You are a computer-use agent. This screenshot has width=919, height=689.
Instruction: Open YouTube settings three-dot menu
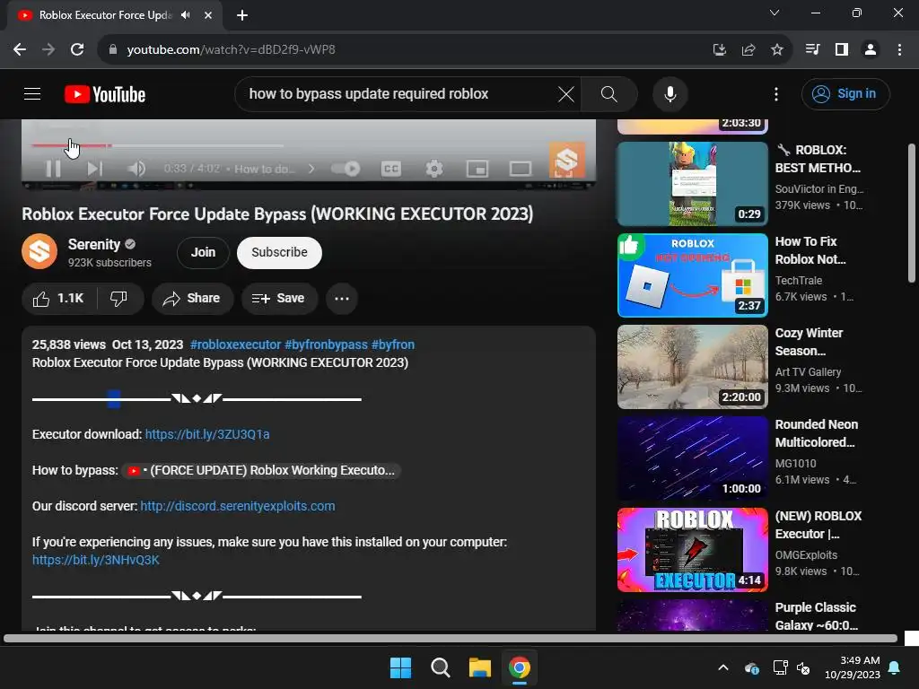[776, 93]
